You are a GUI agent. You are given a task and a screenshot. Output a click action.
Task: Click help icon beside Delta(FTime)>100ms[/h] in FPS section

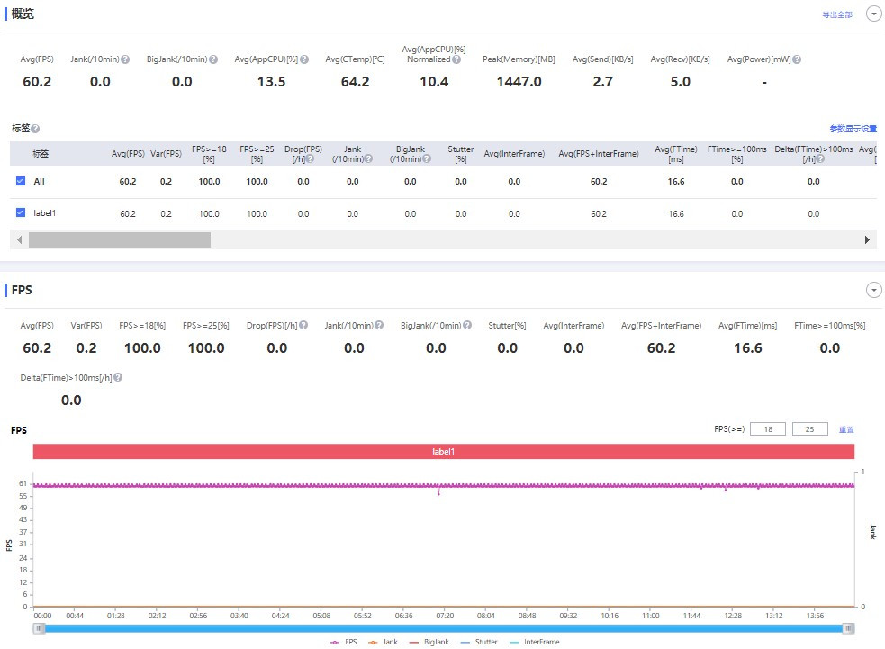(x=118, y=378)
